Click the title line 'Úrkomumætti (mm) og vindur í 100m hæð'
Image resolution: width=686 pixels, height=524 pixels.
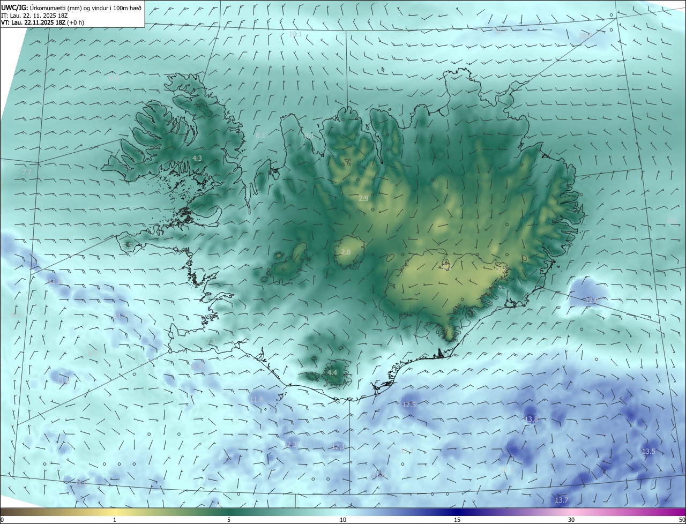coord(85,8)
